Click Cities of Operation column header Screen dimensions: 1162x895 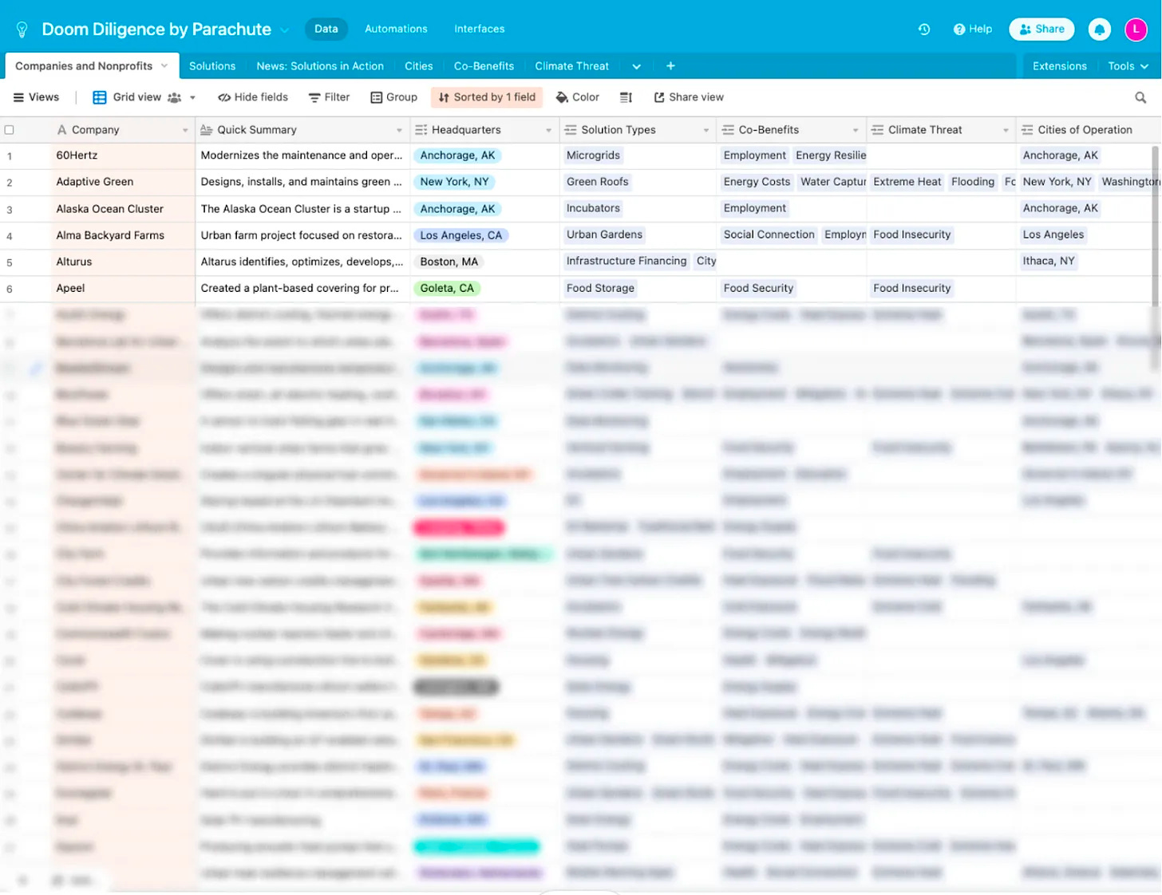[1089, 130]
